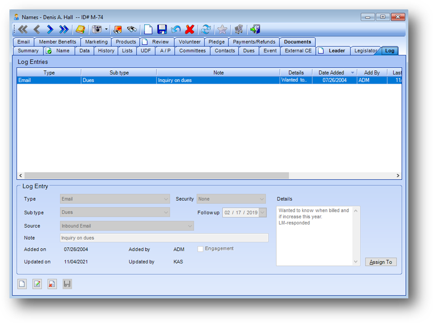Image resolution: width=433 pixels, height=323 pixels.
Task: Click the Note column header
Action: [218, 73]
